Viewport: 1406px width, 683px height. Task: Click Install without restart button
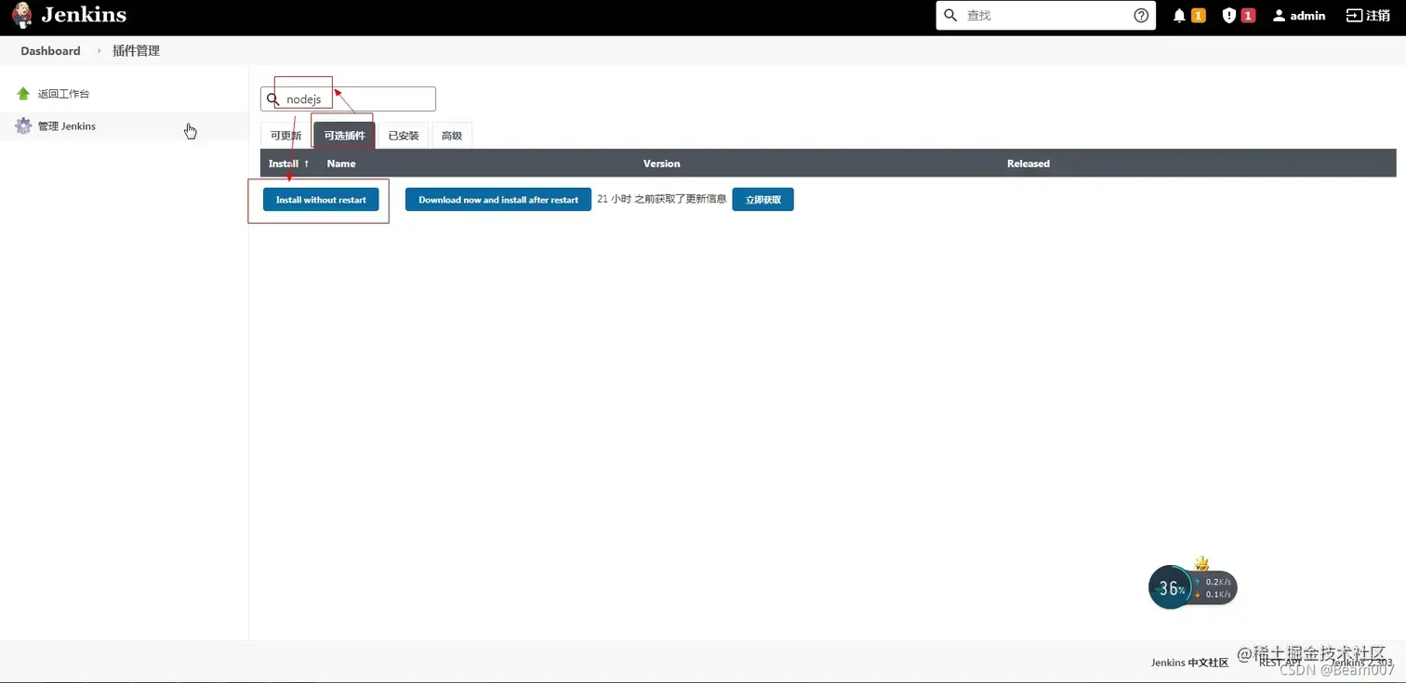pos(321,200)
